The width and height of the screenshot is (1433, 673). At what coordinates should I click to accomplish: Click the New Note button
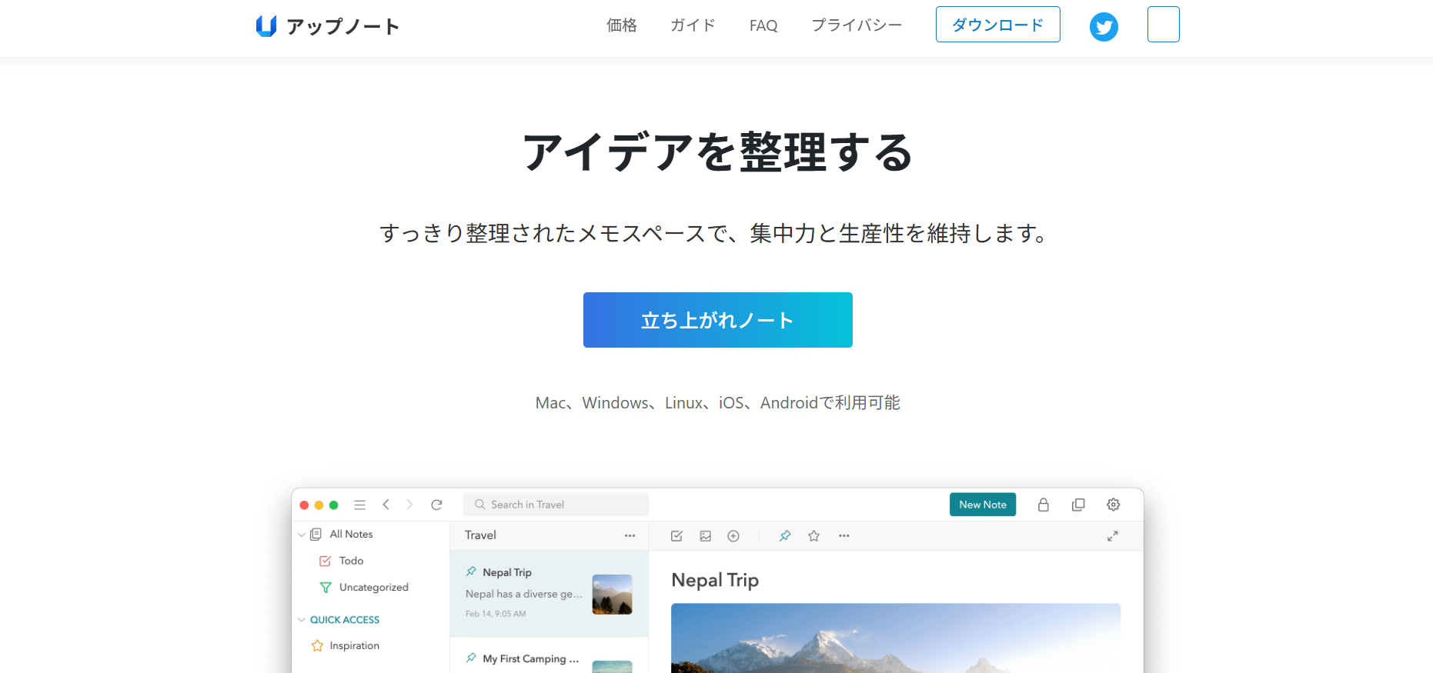click(x=982, y=505)
